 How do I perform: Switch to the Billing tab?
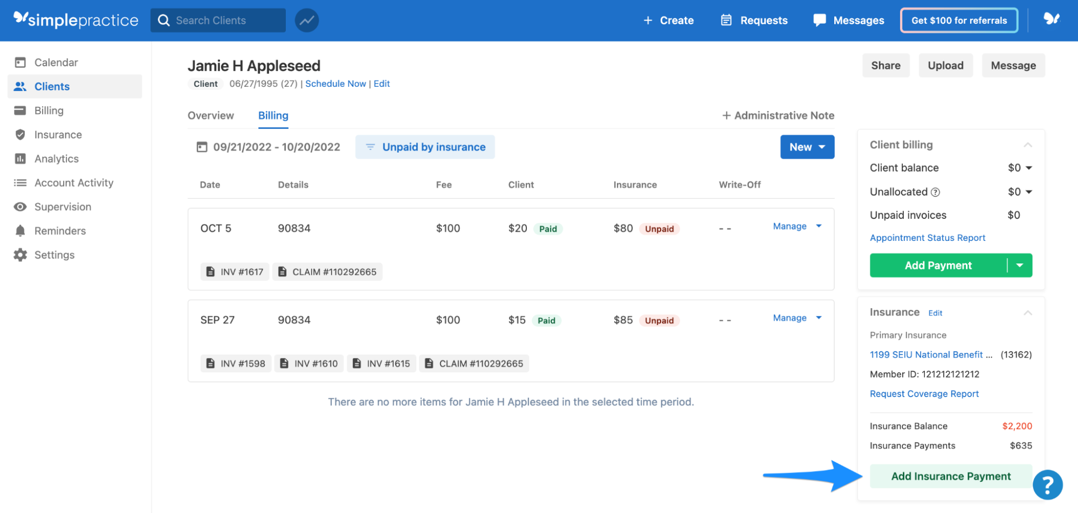pos(273,115)
